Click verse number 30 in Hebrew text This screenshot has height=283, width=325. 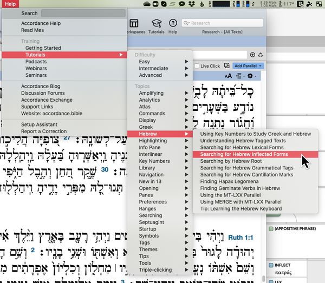105,169
